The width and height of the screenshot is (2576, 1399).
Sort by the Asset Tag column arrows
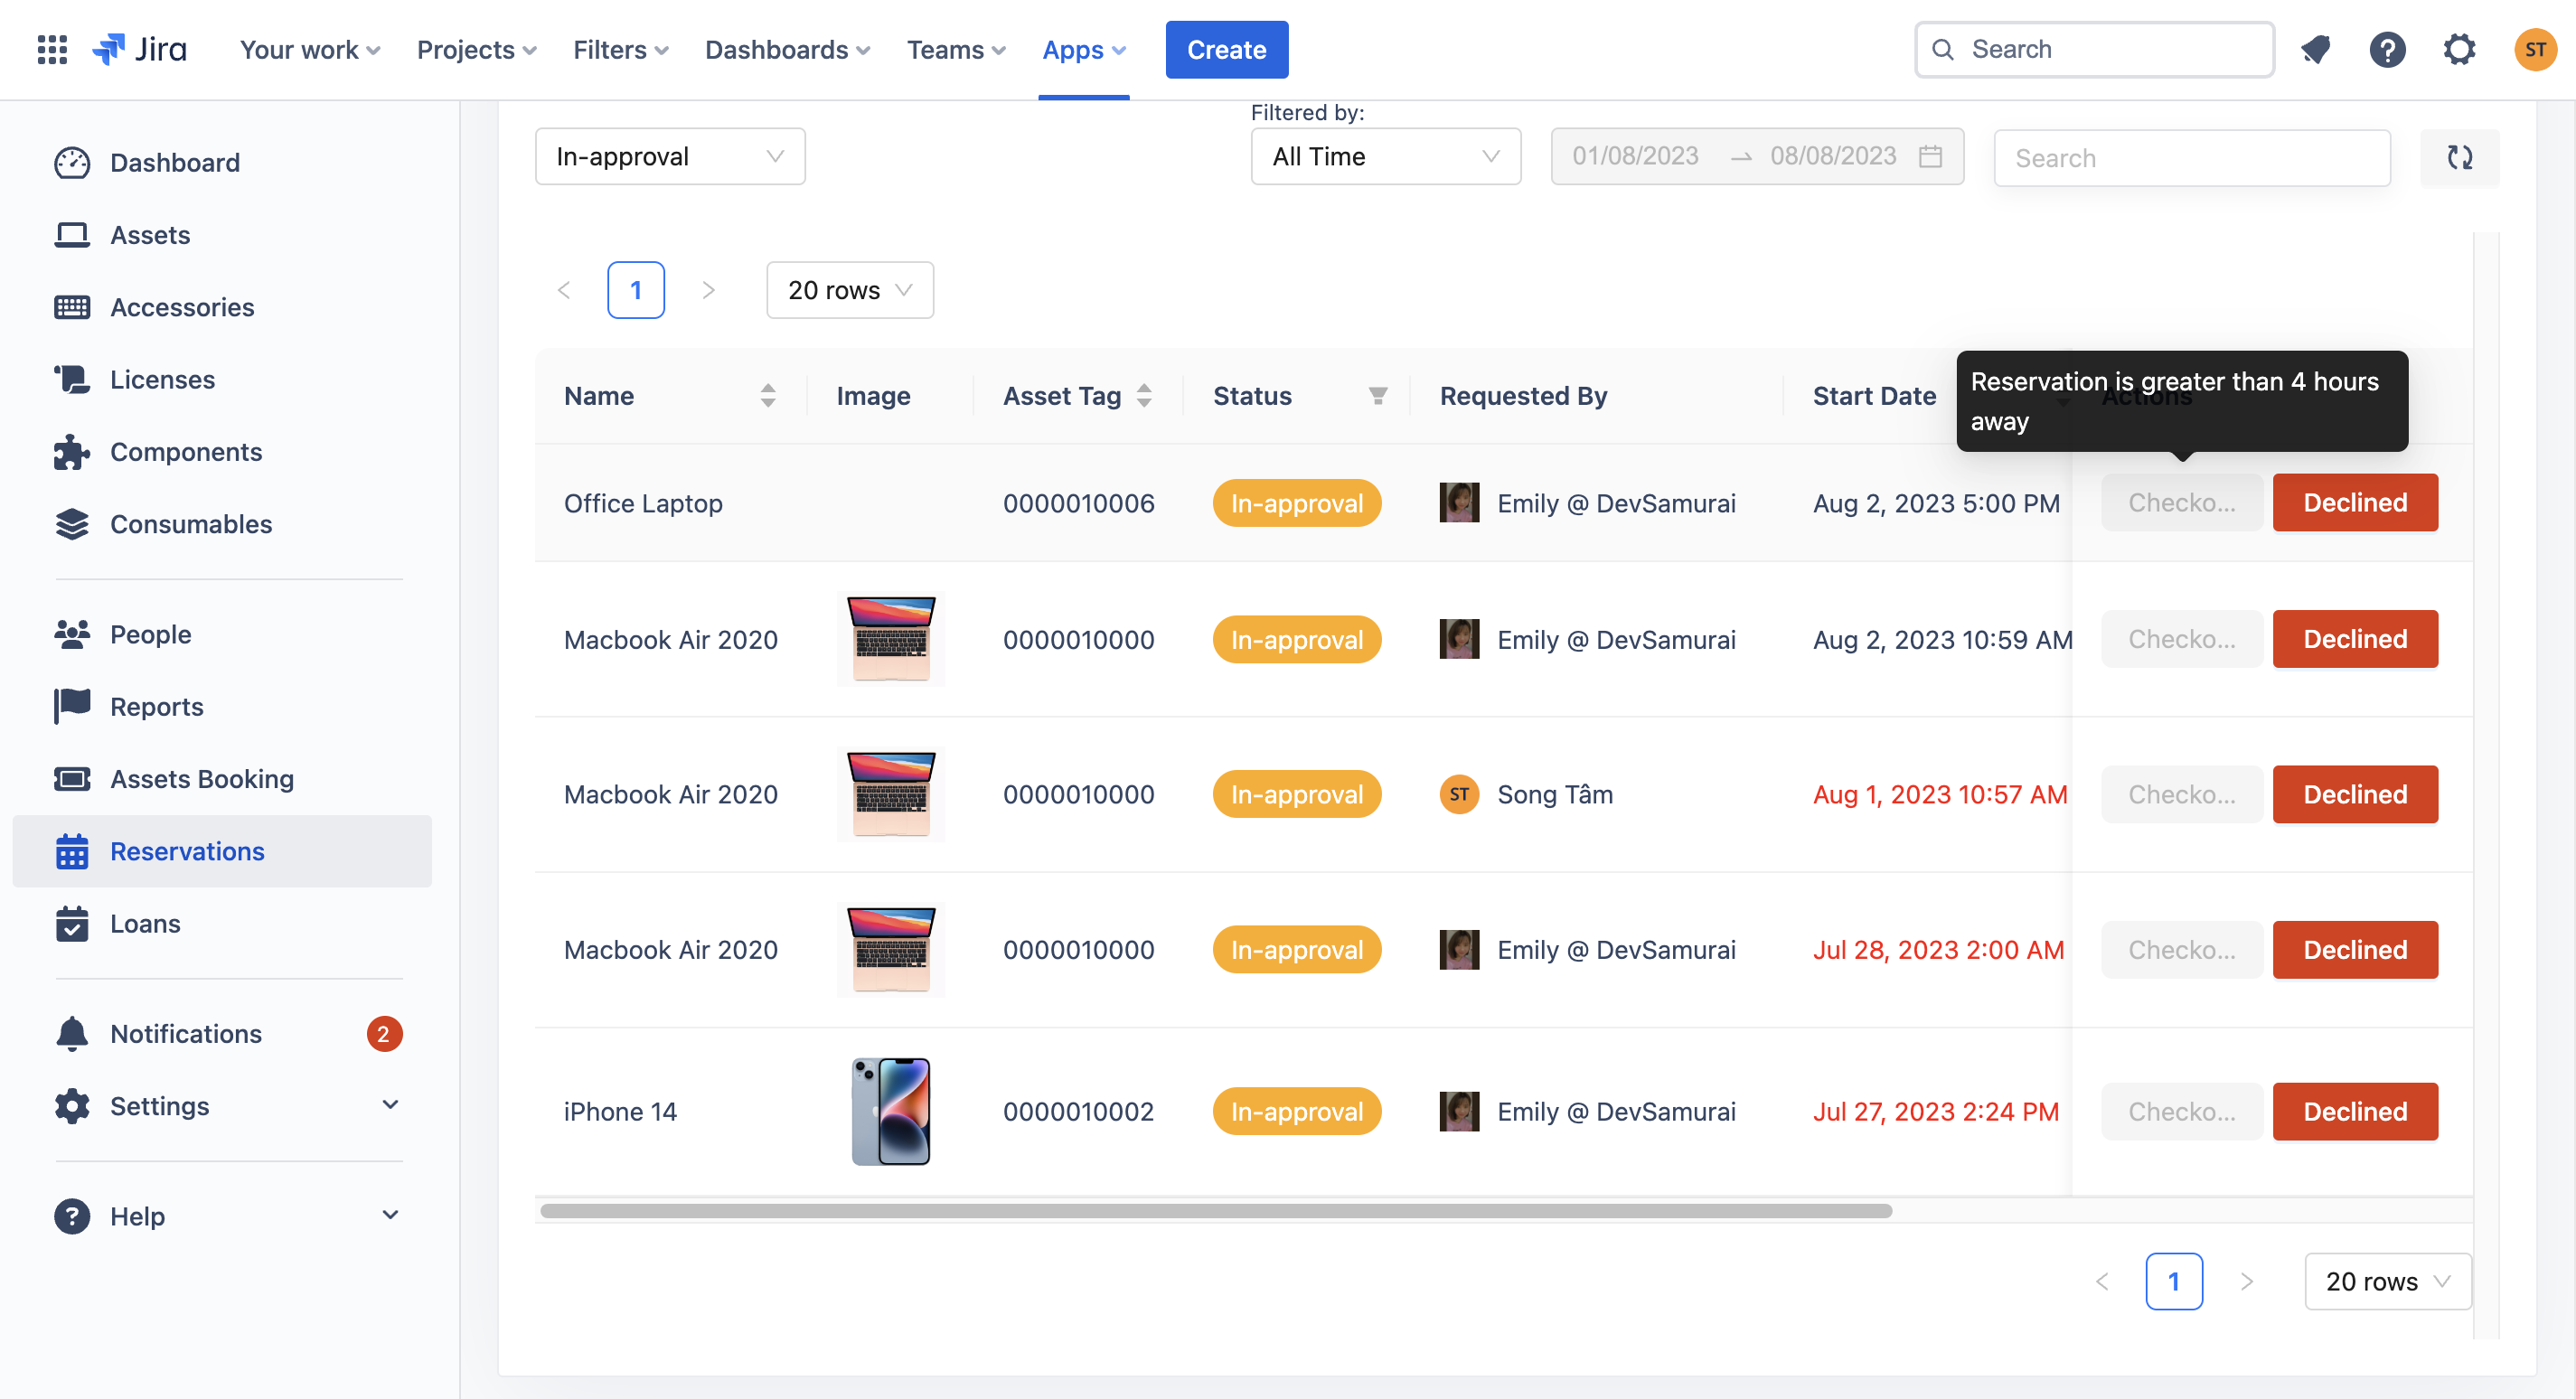coord(1144,396)
